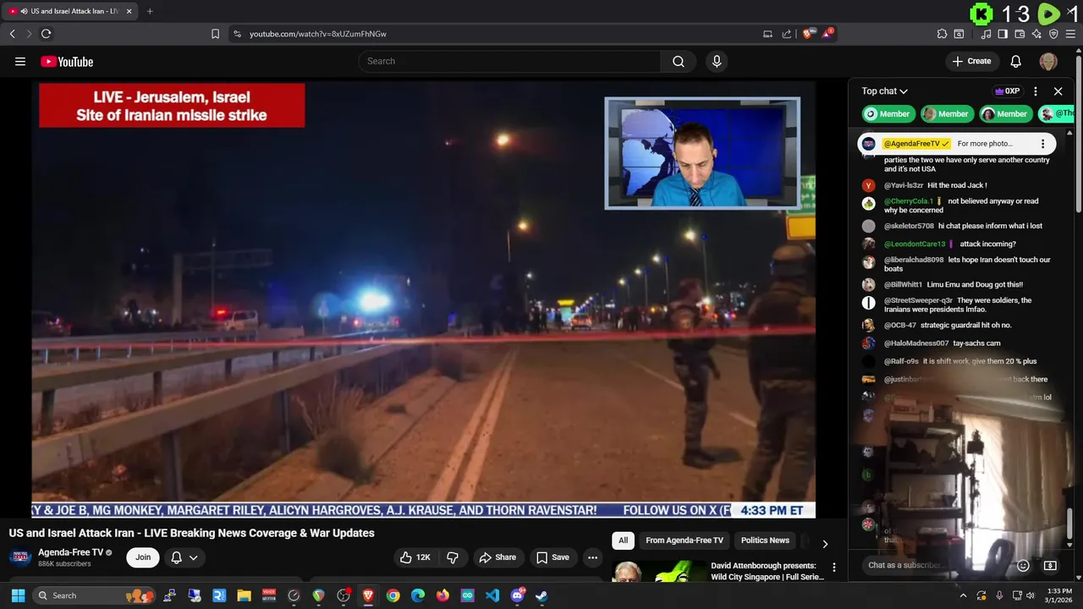Open the browser extensions puzzle icon

click(942, 34)
